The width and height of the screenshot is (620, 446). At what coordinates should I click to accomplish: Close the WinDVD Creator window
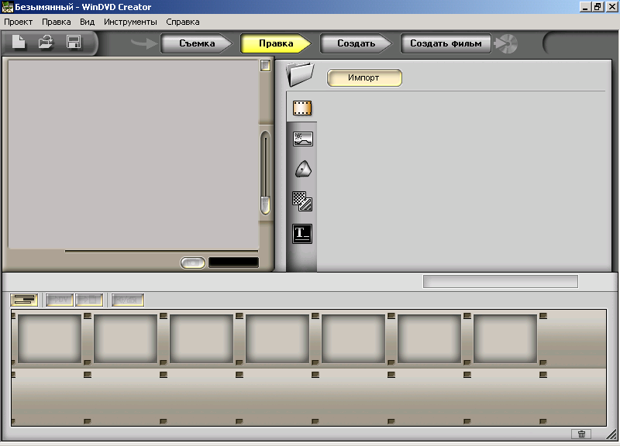pyautogui.click(x=611, y=7)
